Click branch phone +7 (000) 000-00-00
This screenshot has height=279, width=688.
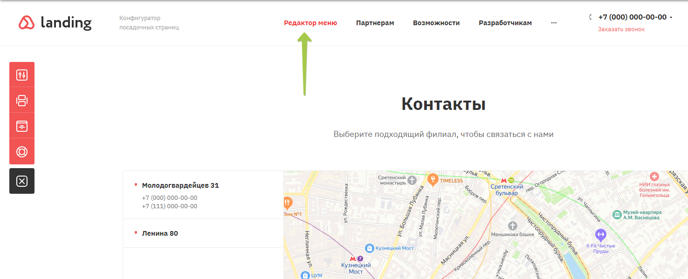tap(170, 198)
